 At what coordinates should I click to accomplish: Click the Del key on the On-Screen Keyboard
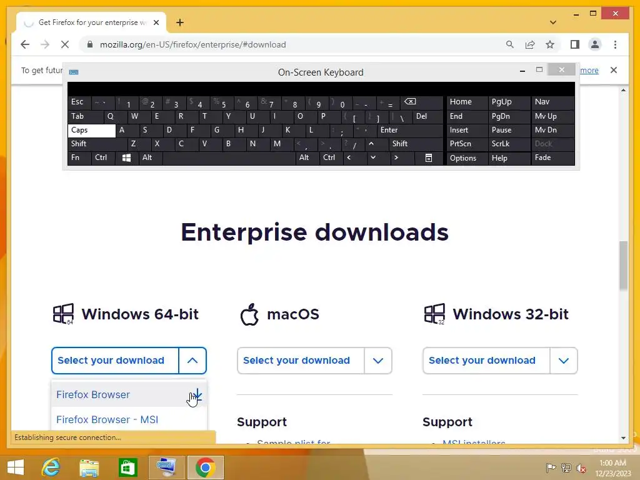click(427, 116)
